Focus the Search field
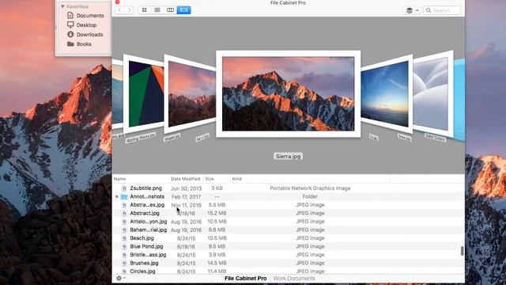The width and height of the screenshot is (506, 285). click(442, 10)
